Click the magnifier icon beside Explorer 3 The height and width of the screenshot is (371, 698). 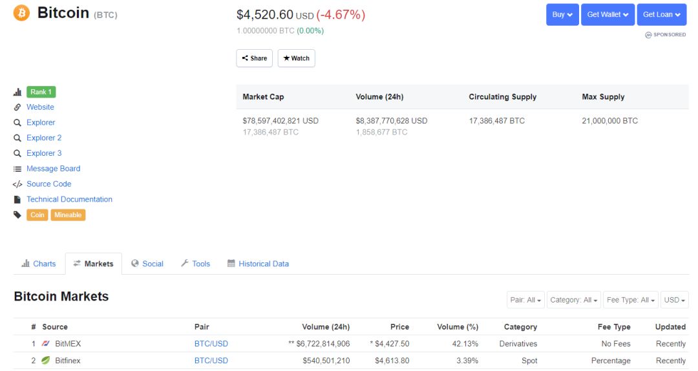click(17, 153)
